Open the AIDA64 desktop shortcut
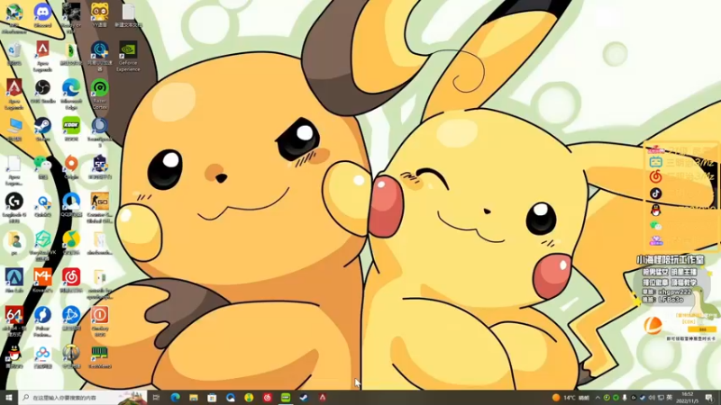 (x=14, y=321)
